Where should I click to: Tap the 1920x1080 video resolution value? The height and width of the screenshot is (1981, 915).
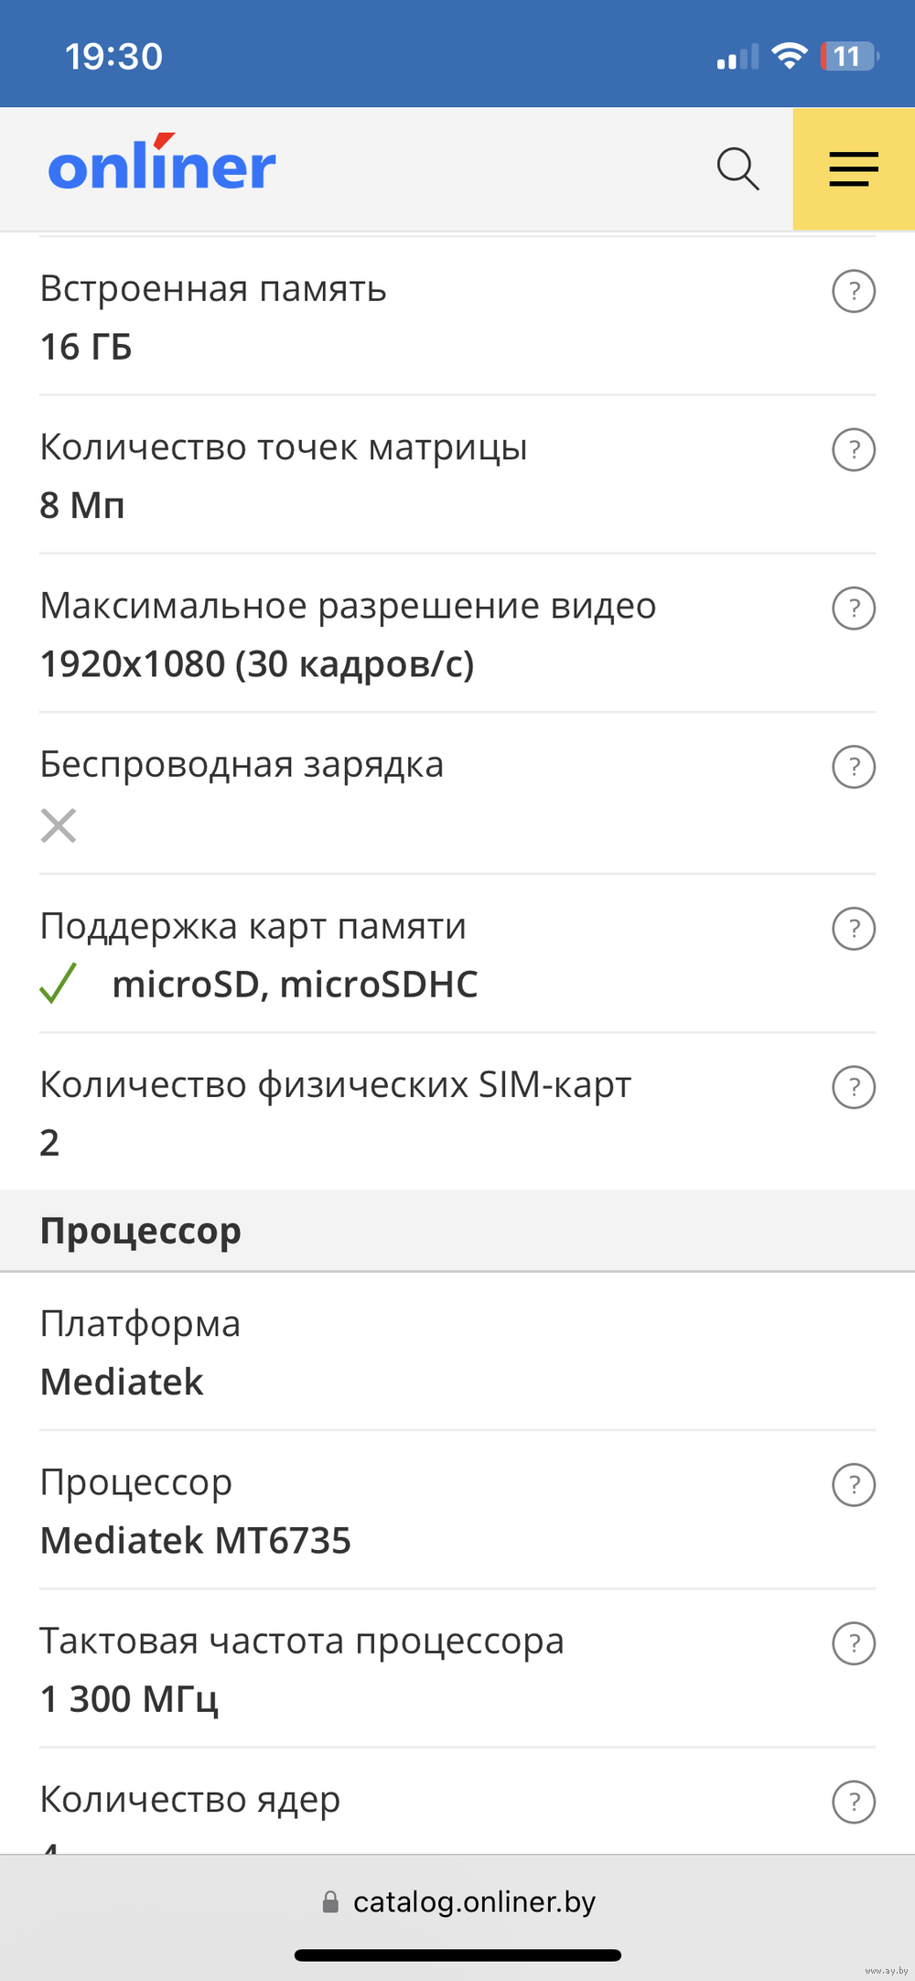click(257, 664)
